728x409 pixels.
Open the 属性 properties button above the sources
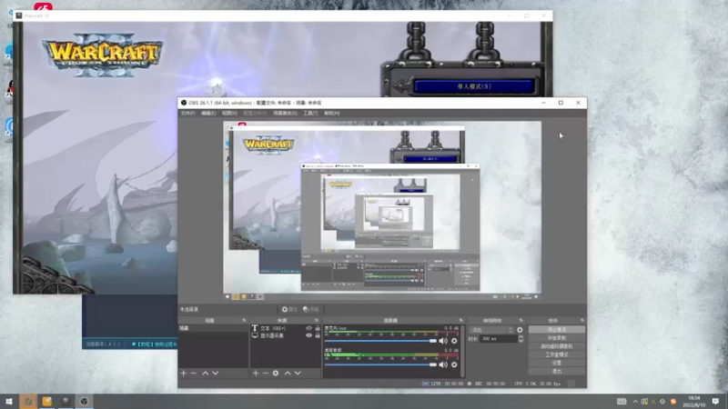(289, 309)
